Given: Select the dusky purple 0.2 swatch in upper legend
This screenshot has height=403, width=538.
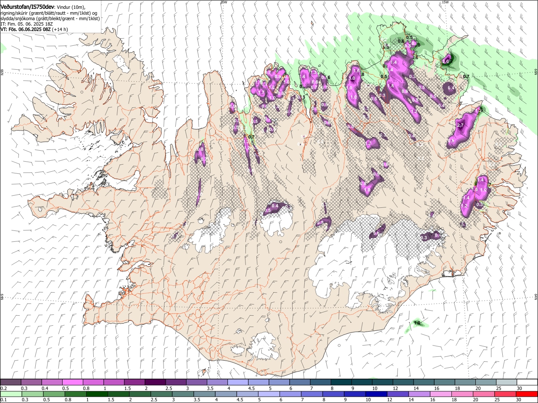Looking at the screenshot, I should point(11,382).
